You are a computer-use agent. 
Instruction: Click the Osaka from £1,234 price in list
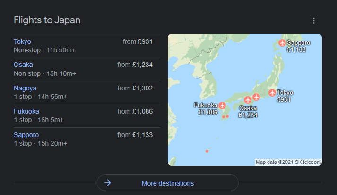[x=135, y=65]
